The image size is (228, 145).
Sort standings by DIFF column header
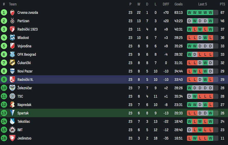[166, 4]
